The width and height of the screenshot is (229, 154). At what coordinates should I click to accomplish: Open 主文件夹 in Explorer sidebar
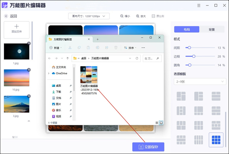click(59, 67)
